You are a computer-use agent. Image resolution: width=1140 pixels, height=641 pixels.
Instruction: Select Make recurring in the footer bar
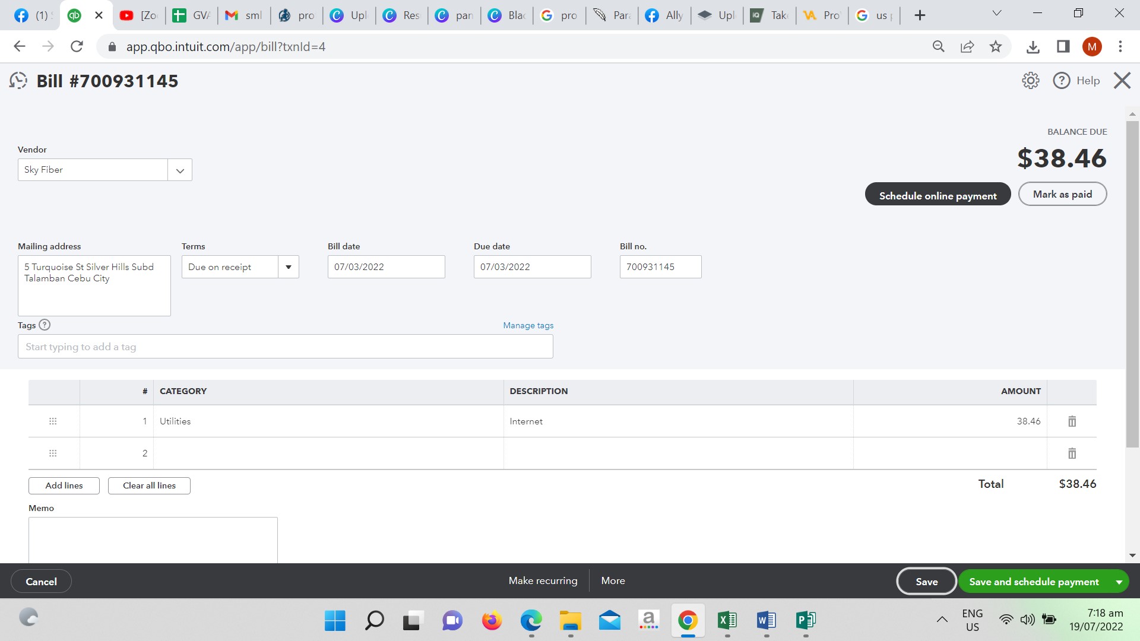[543, 580]
